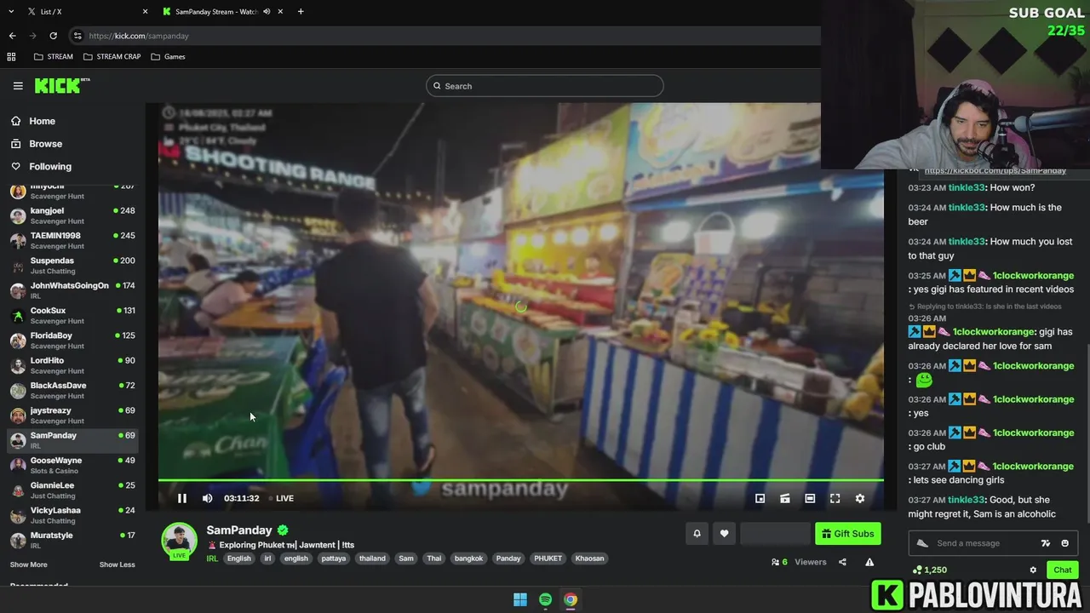Image resolution: width=1090 pixels, height=613 pixels.
Task: Toggle theater mode on player
Action: tap(810, 498)
